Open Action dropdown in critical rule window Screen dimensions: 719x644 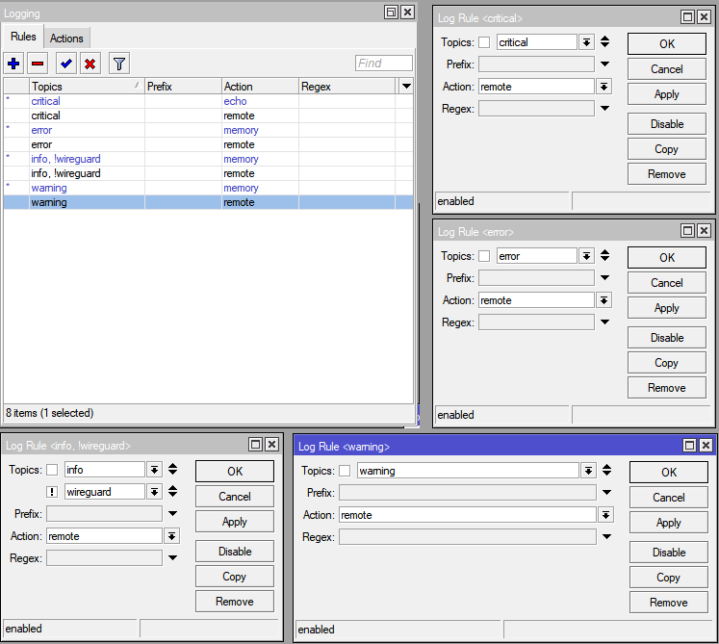pos(603,87)
